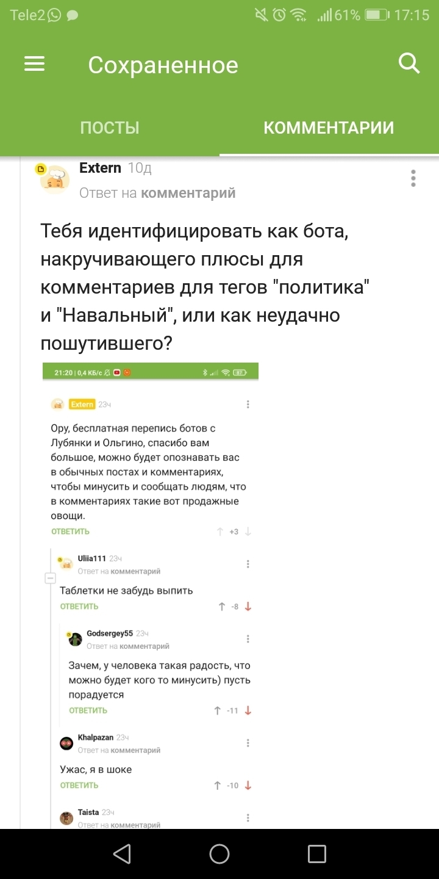Follow the 'комментарий' parent comment link
This screenshot has width=439, height=879.
point(188,194)
